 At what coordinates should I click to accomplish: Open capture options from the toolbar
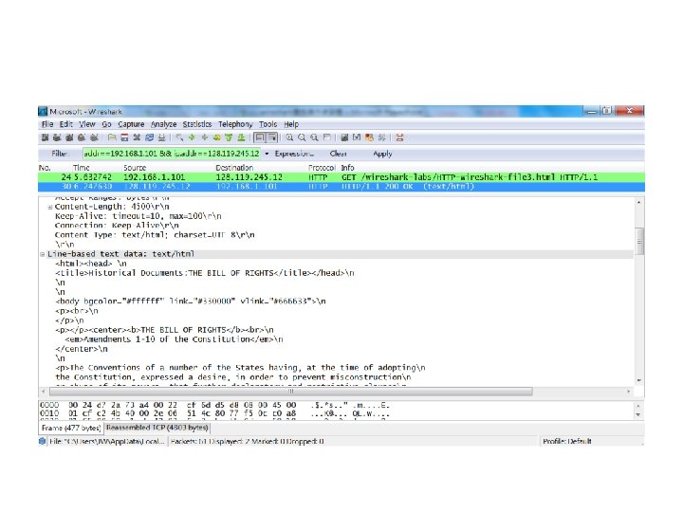click(57, 138)
